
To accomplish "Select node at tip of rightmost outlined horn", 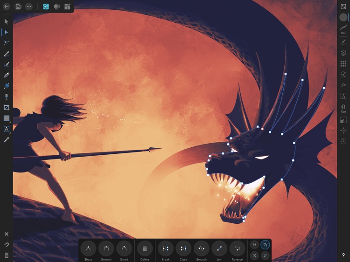I will pyautogui.click(x=324, y=88).
